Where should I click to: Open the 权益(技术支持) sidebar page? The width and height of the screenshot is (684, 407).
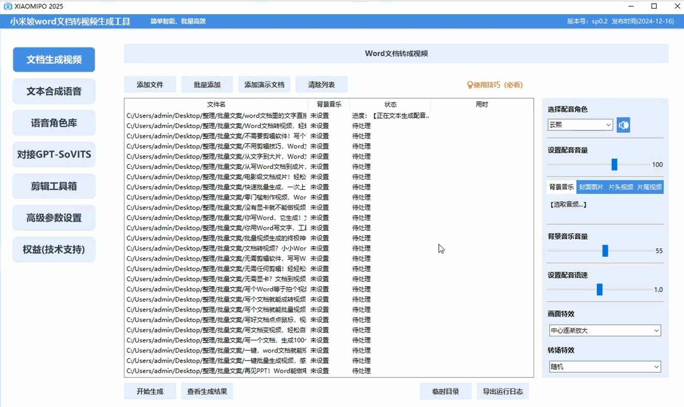click(x=54, y=249)
